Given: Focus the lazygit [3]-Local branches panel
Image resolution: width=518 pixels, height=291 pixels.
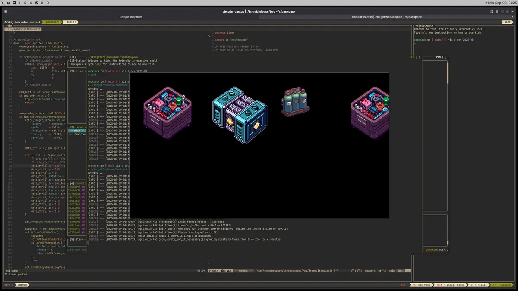Looking at the screenshot, I should pyautogui.click(x=78, y=127).
